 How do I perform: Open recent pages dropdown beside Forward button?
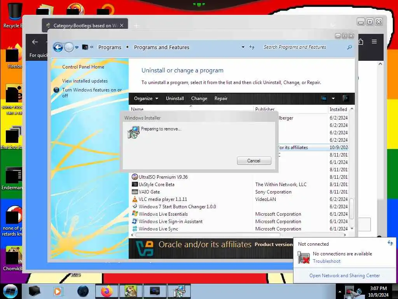click(77, 47)
